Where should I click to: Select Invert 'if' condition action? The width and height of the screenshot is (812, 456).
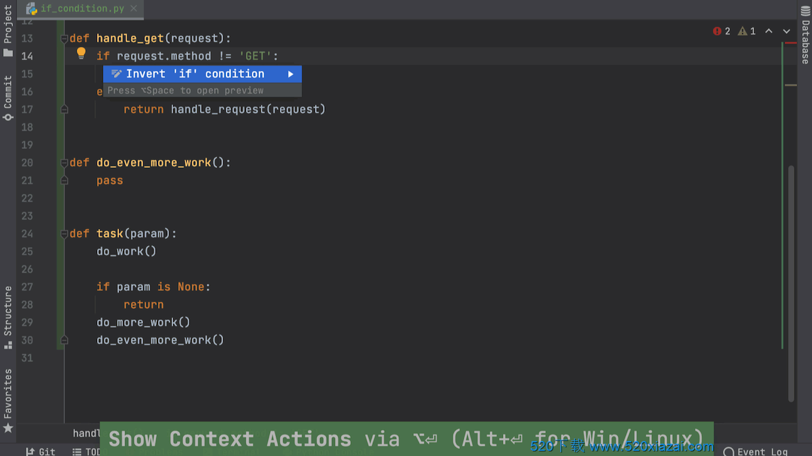click(x=202, y=74)
